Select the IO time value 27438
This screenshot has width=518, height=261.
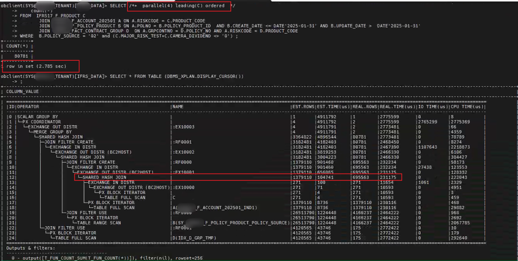425,167
